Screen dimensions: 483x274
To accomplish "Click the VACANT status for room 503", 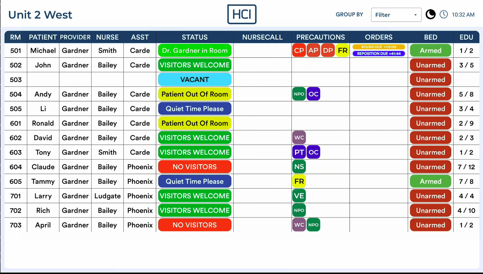I will point(195,80).
